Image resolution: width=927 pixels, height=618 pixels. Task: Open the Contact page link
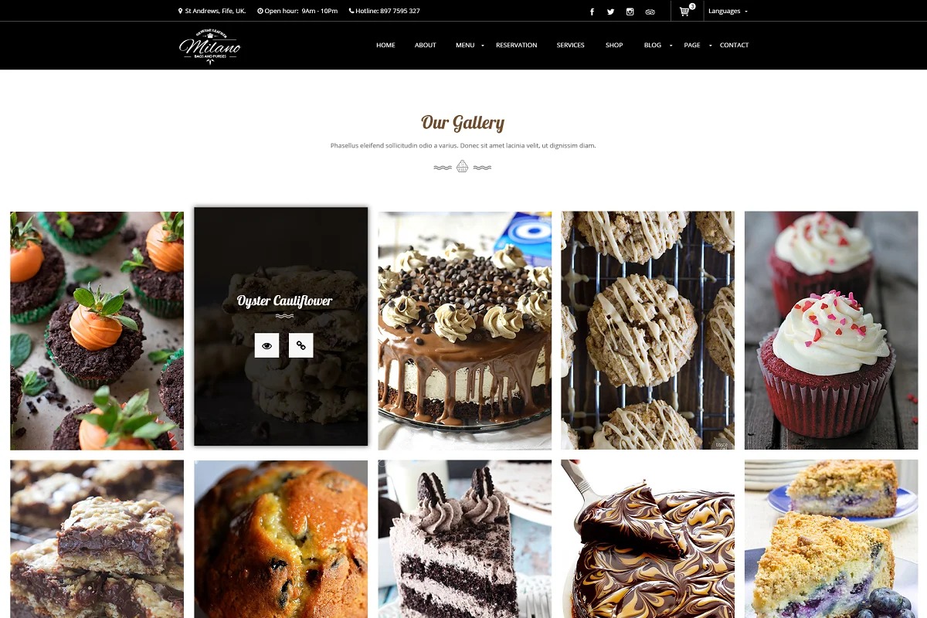coord(734,45)
